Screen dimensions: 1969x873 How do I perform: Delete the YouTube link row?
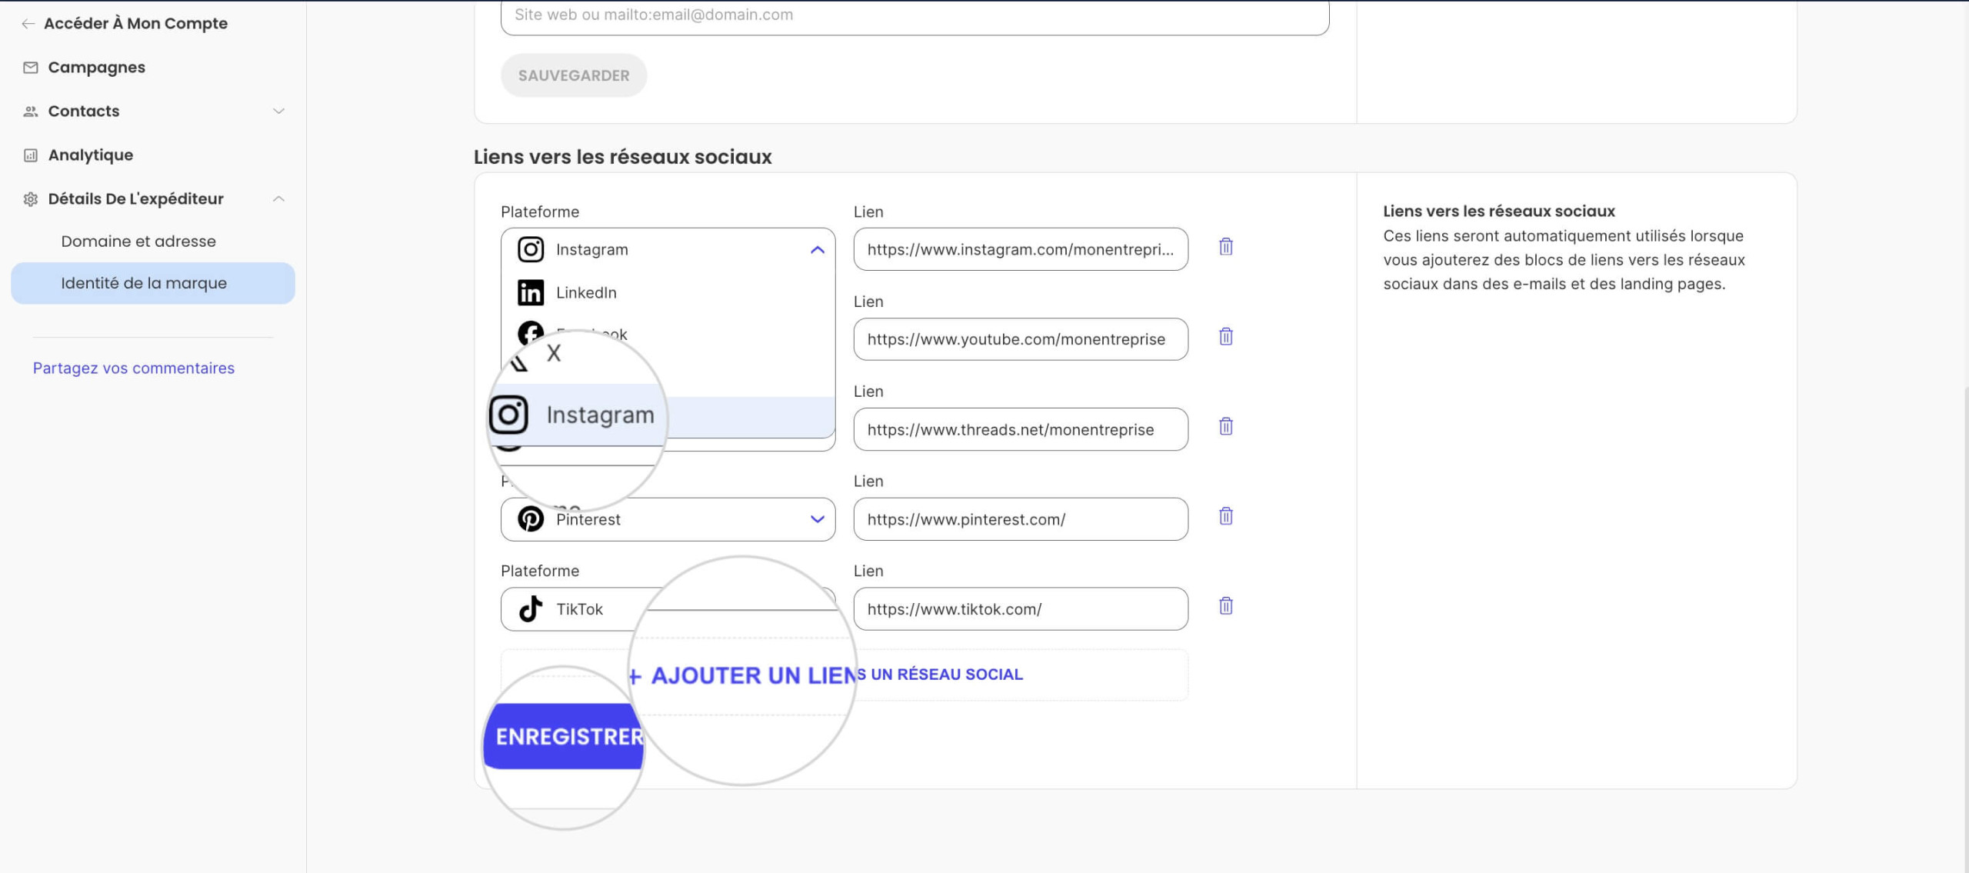pos(1226,337)
